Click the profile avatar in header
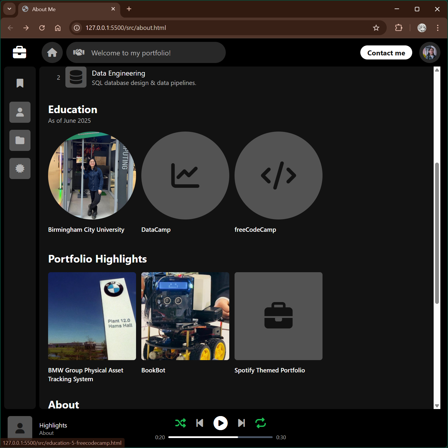The image size is (448, 448). (x=430, y=52)
